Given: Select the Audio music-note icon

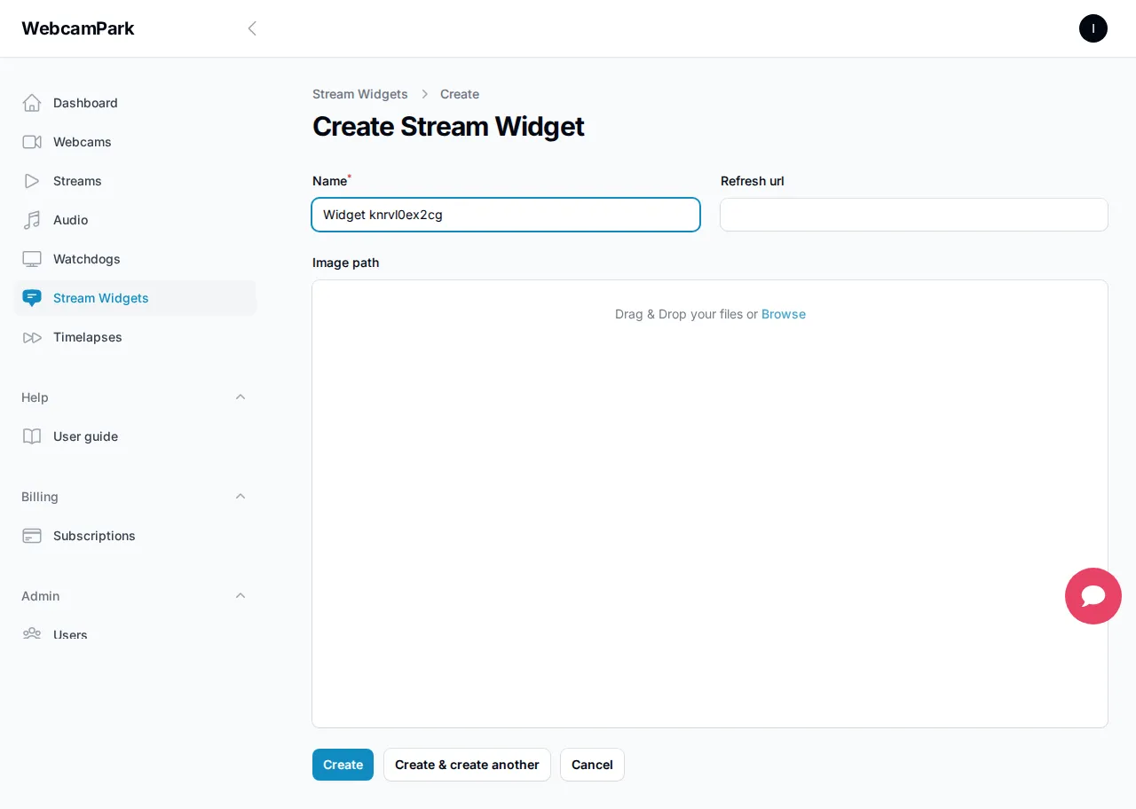Looking at the screenshot, I should click(32, 220).
